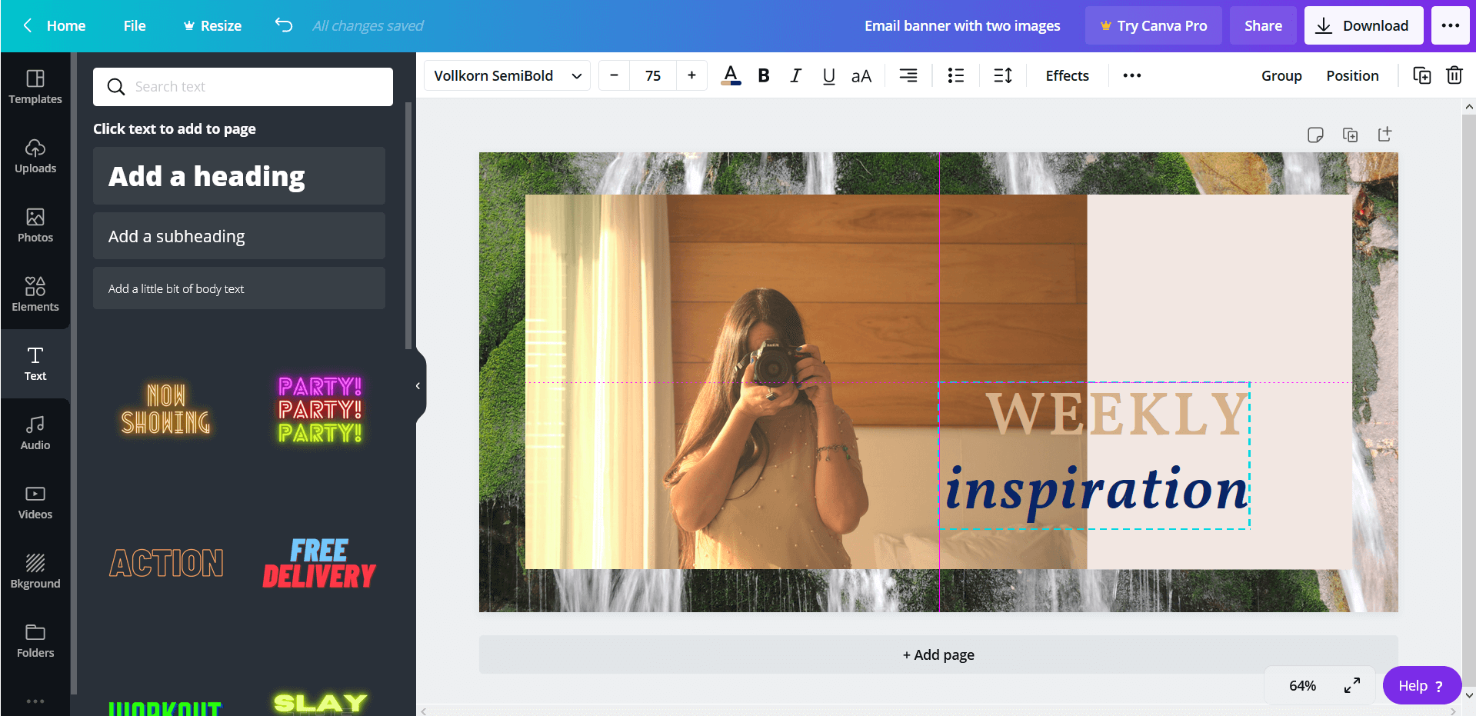1476x716 pixels.
Task: Open the Uploads panel
Action: click(x=35, y=156)
